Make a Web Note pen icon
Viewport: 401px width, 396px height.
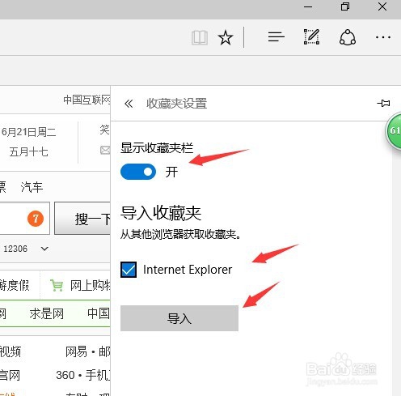(x=311, y=36)
